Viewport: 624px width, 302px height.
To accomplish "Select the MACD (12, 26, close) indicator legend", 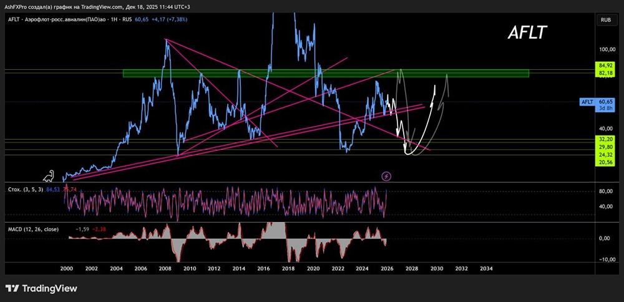I will (x=34, y=229).
